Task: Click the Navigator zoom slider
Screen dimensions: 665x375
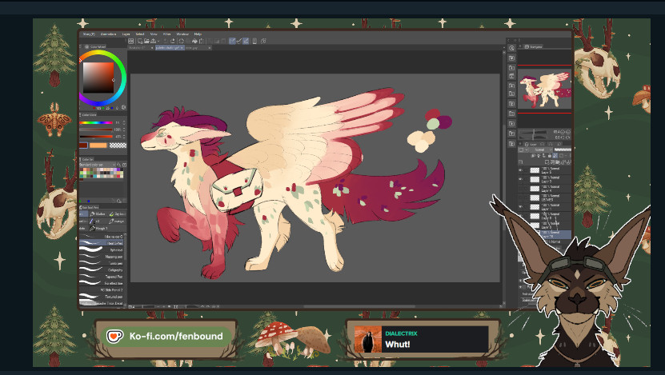Action: pos(533,132)
